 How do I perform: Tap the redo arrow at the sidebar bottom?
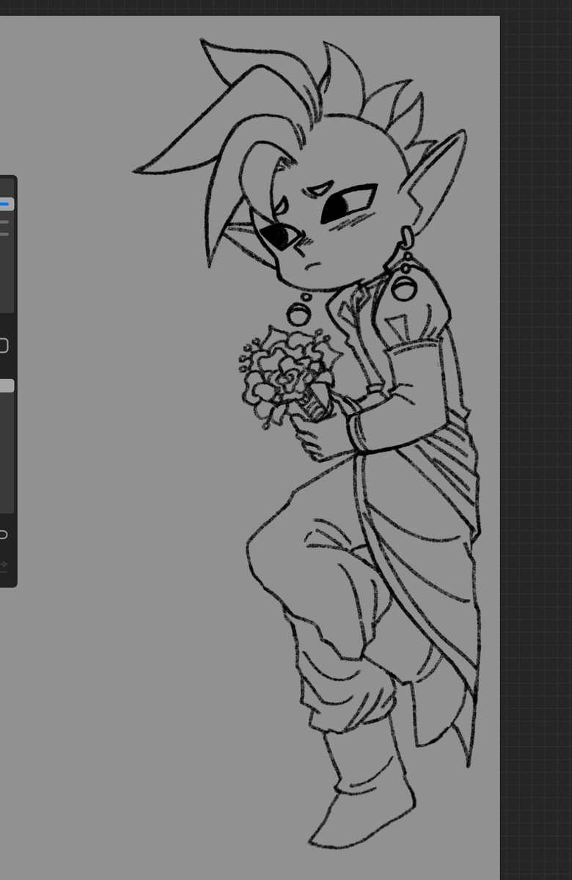pos(3,565)
